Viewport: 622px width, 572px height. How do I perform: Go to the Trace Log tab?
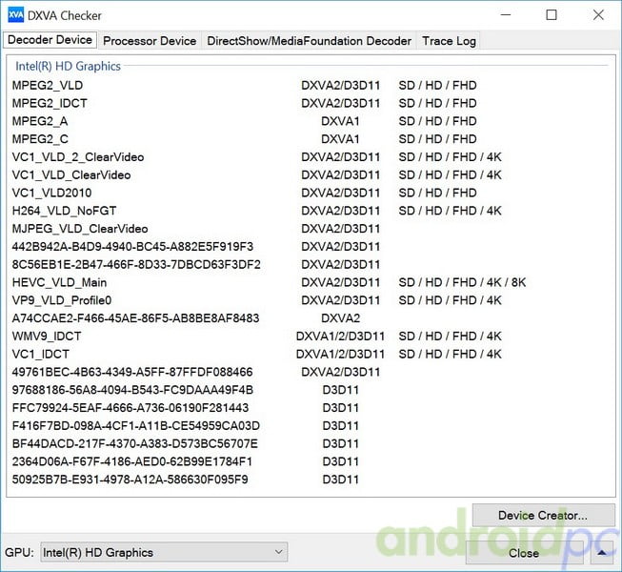pyautogui.click(x=450, y=41)
